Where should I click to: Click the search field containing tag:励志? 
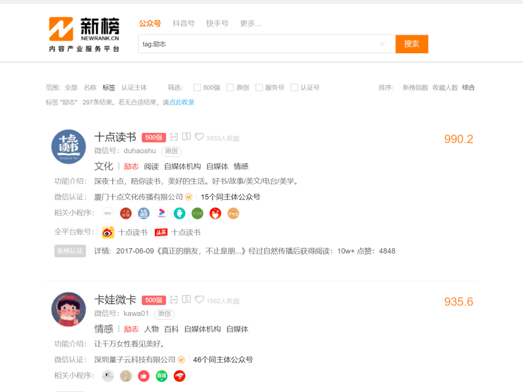(257, 44)
